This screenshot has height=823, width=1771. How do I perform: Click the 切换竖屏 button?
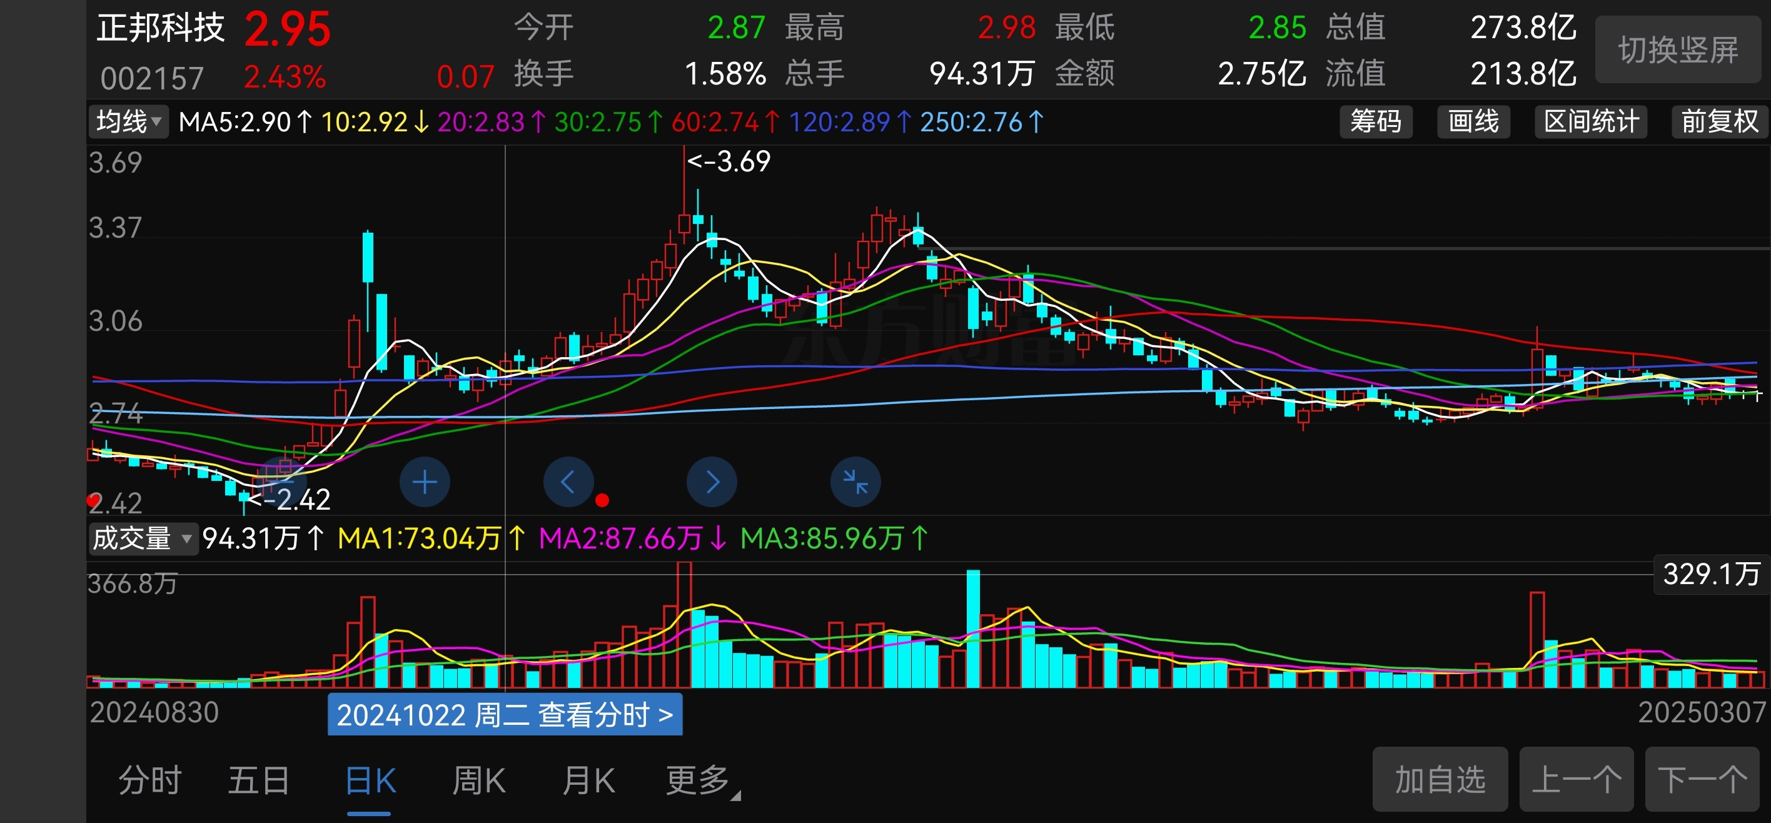point(1677,49)
